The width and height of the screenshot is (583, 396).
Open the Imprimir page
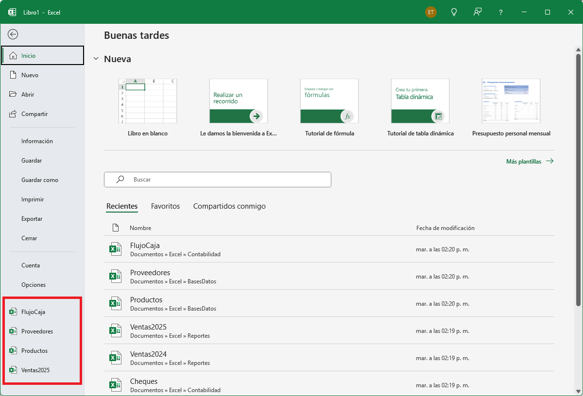click(x=43, y=199)
